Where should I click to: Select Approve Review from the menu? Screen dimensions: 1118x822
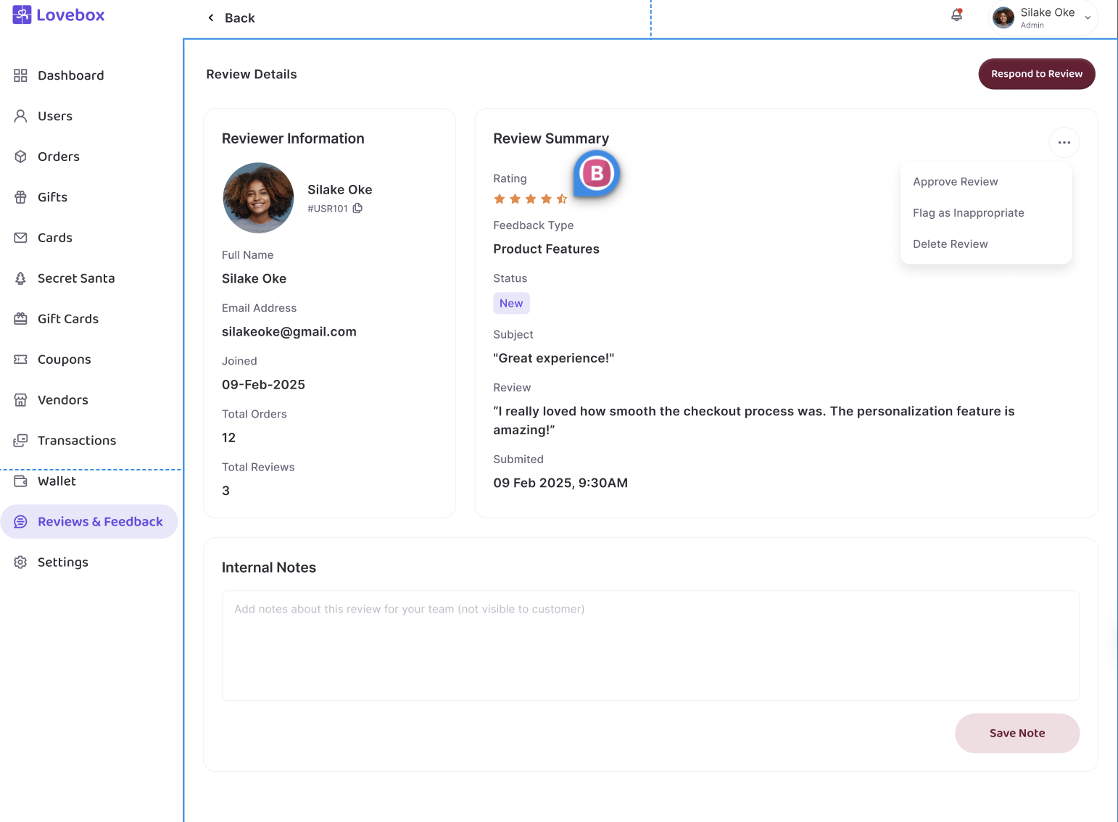[x=955, y=182]
